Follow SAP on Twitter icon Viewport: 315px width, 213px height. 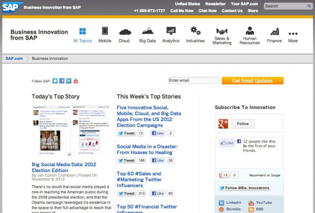click(x=55, y=81)
